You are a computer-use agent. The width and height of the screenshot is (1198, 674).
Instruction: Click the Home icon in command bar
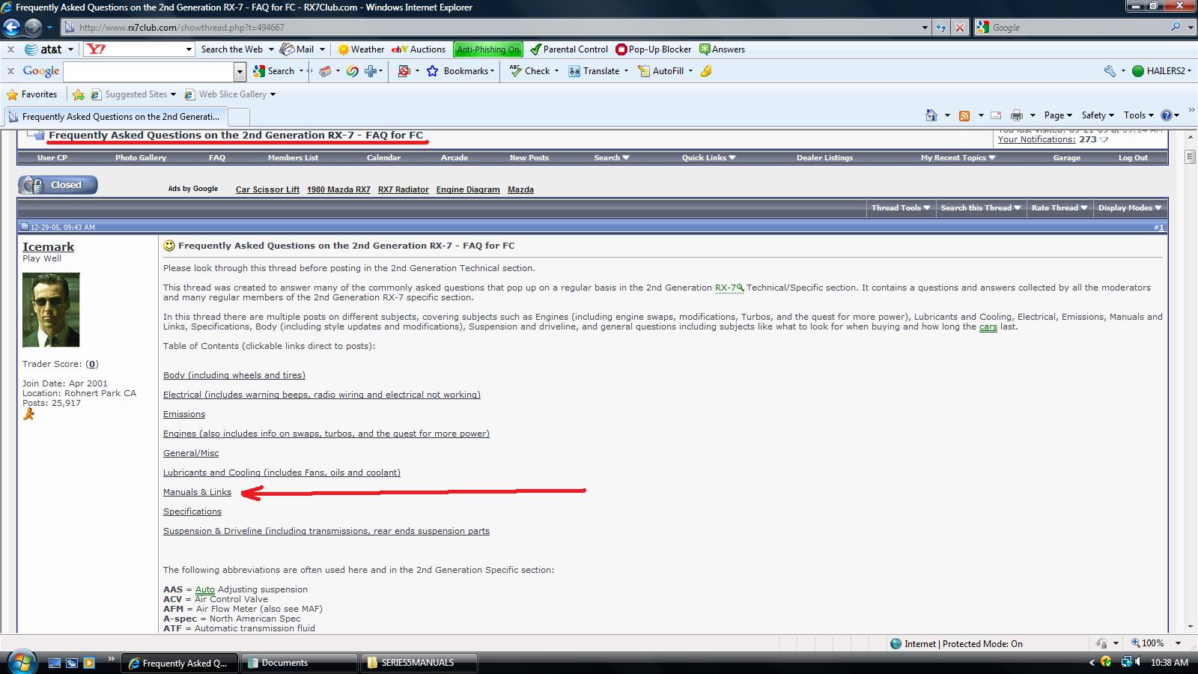click(931, 115)
